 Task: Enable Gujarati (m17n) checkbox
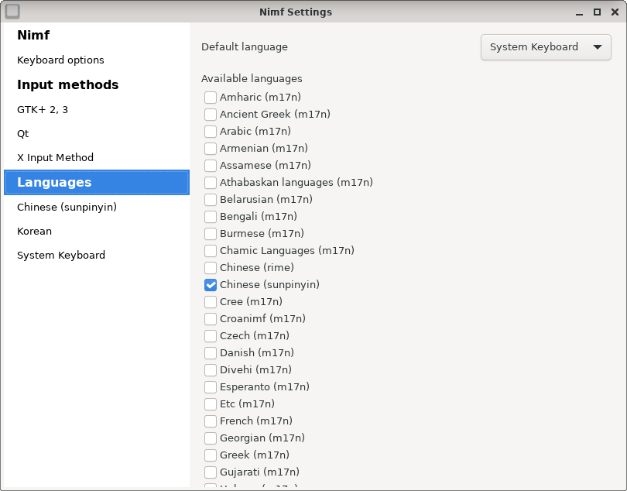click(x=211, y=472)
